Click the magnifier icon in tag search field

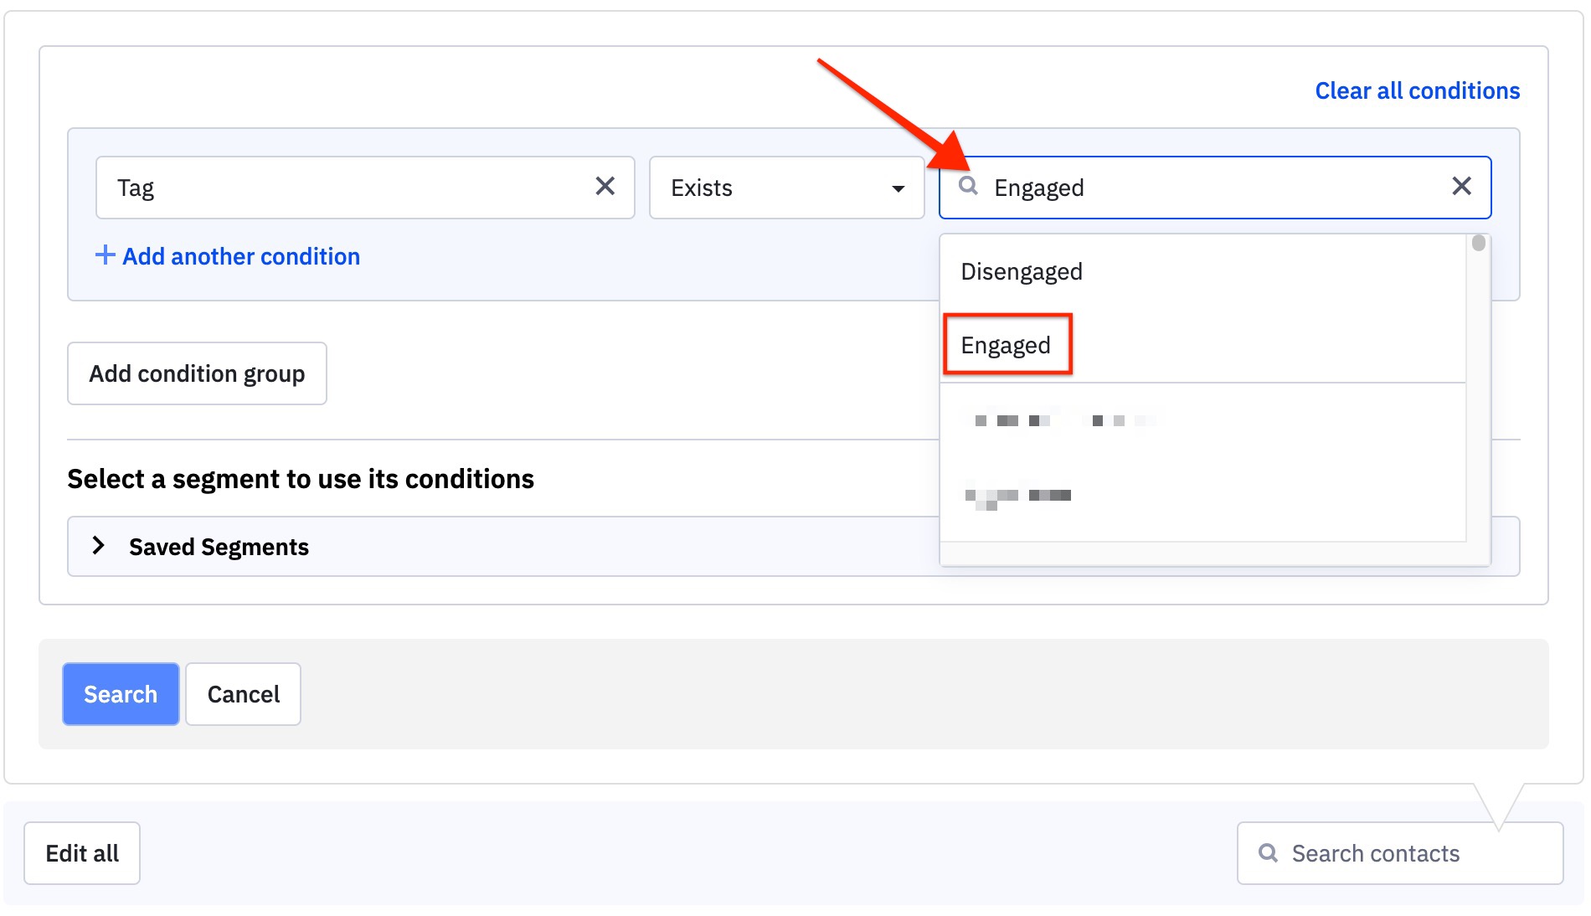[968, 186]
